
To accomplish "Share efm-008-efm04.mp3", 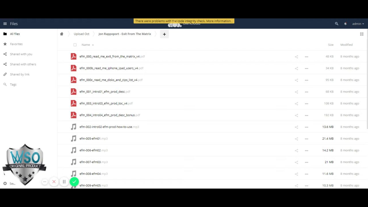I will [x=296, y=174].
